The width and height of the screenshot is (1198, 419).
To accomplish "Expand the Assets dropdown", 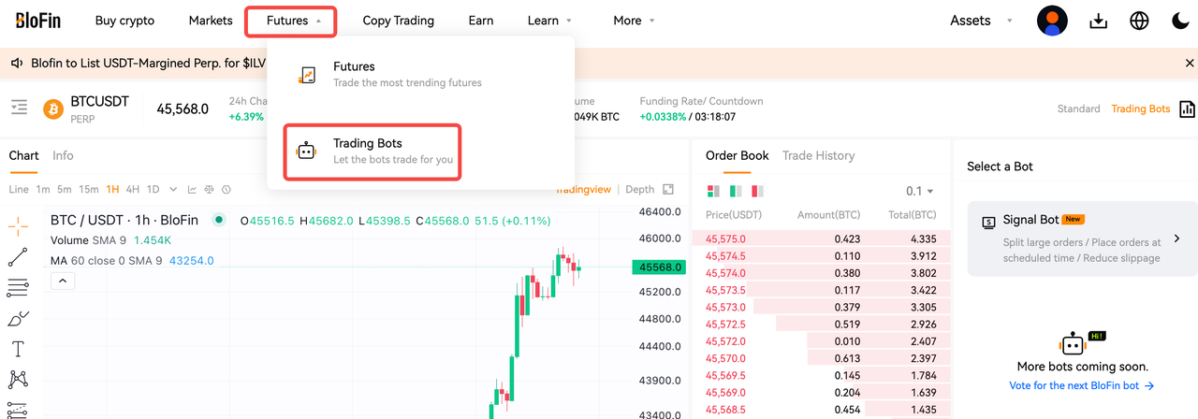I will click(982, 21).
